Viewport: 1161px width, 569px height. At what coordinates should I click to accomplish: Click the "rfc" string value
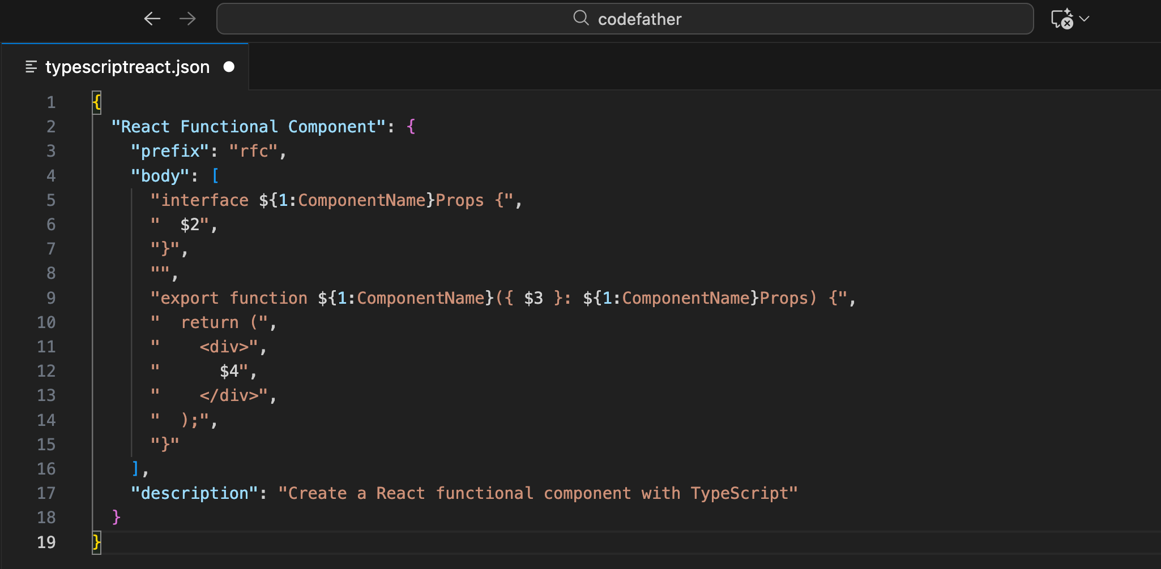click(253, 151)
